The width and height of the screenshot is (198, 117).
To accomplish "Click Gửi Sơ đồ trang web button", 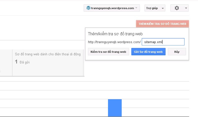I will coord(148,52).
